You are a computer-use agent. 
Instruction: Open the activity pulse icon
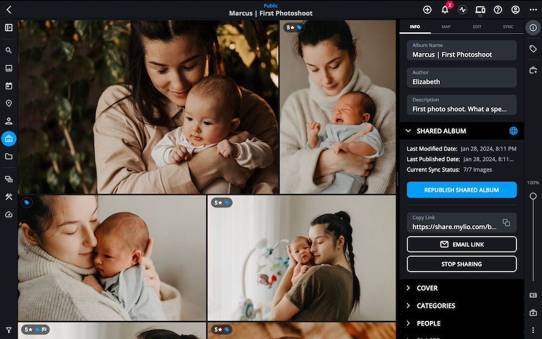coord(462,10)
